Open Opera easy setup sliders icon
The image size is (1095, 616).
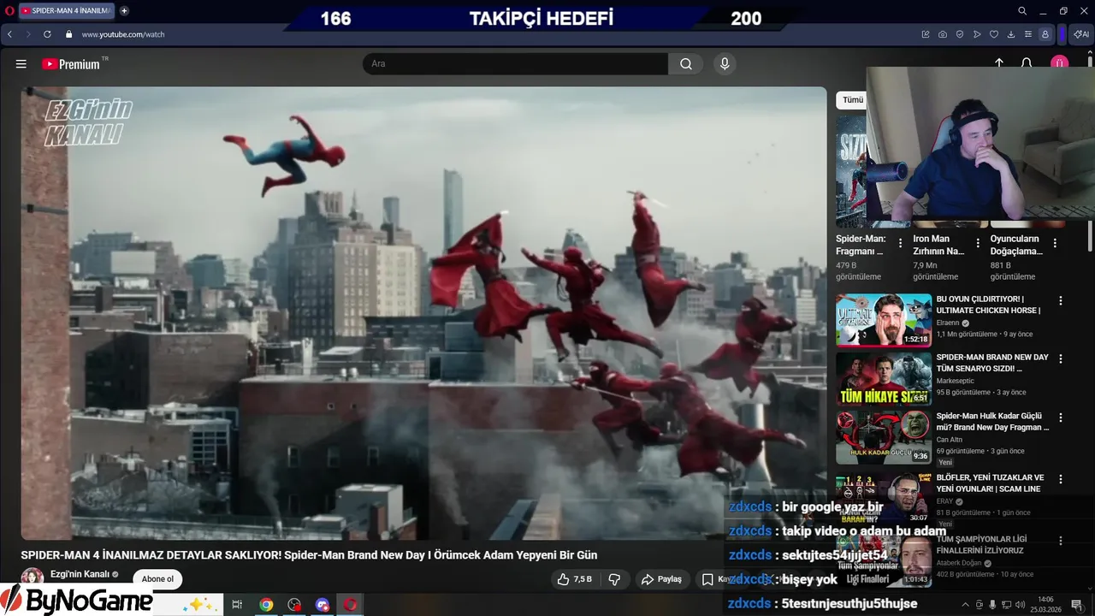1028,34
